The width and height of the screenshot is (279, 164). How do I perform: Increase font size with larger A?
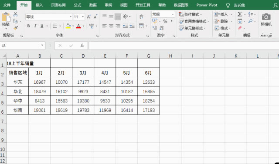pos(88,17)
